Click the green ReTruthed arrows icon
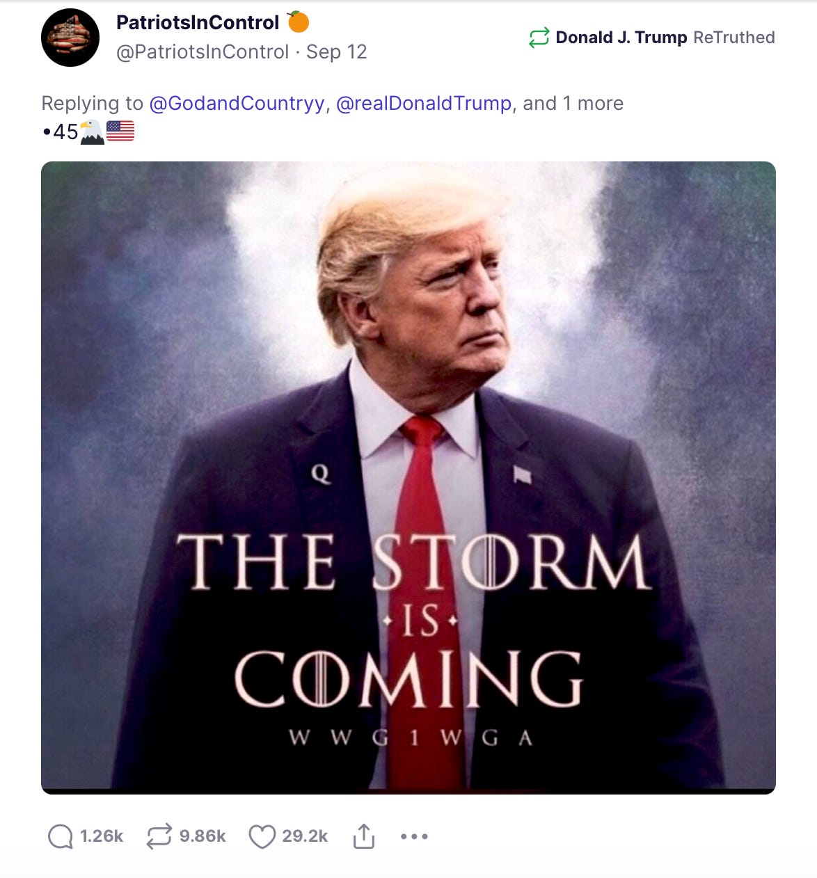This screenshot has height=878, width=817. pos(539,38)
